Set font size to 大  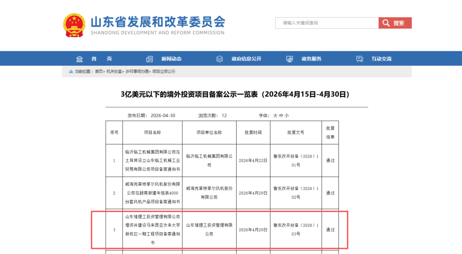(x=275, y=116)
